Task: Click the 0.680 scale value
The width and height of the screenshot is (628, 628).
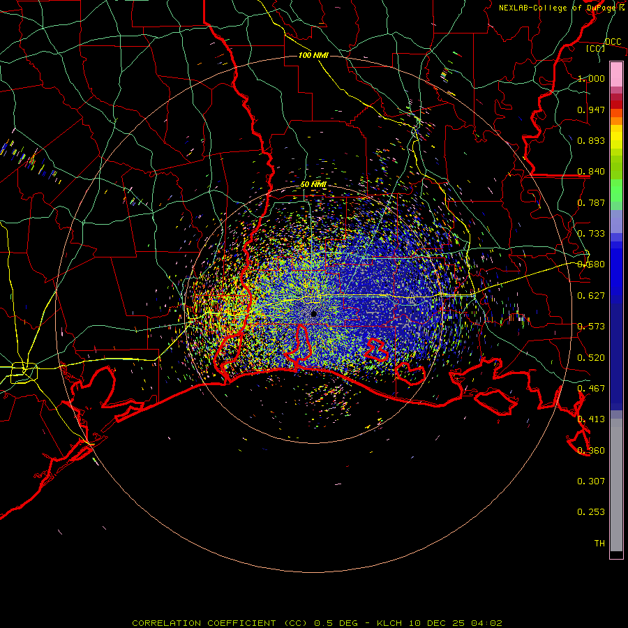Action: (x=591, y=264)
